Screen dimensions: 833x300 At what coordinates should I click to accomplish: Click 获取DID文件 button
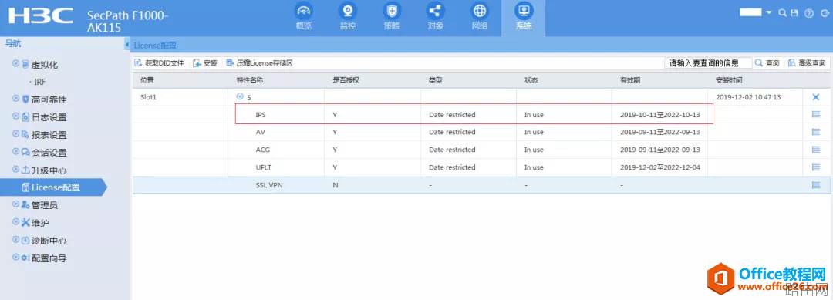point(160,62)
